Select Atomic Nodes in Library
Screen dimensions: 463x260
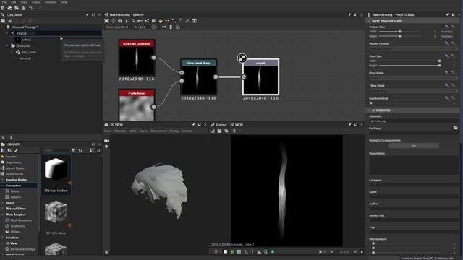(x=14, y=168)
